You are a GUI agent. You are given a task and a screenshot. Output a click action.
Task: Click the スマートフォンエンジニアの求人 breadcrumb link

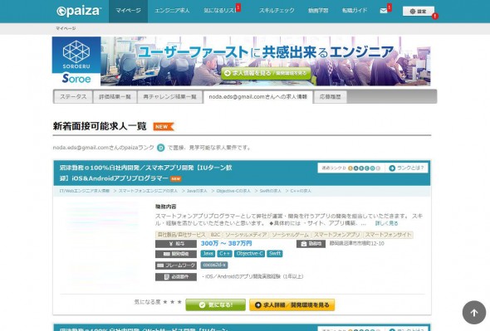click(148, 191)
